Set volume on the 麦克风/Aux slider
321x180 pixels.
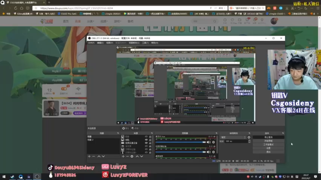pos(180,142)
